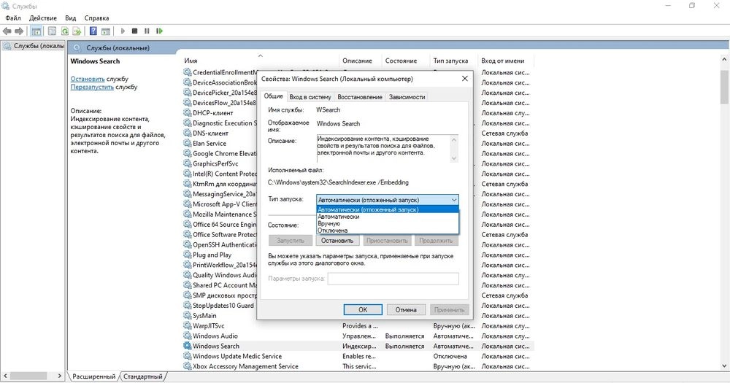Switch to the Зависимости tab
Screen dimensions: 730x383
point(407,97)
